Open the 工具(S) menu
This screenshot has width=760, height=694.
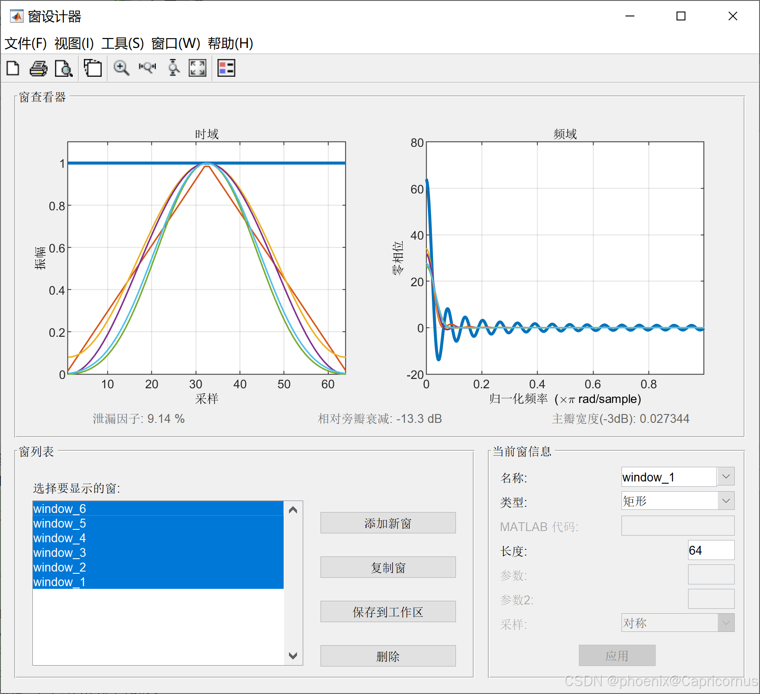(123, 43)
